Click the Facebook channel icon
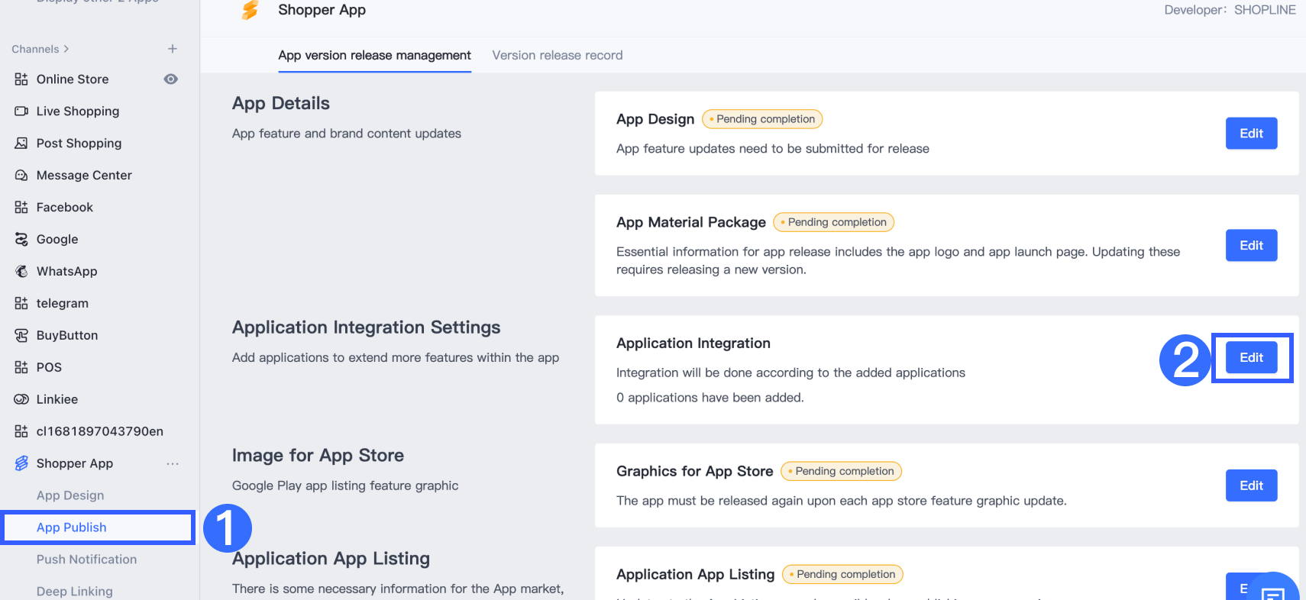Image resolution: width=1306 pixels, height=600 pixels. 21,208
